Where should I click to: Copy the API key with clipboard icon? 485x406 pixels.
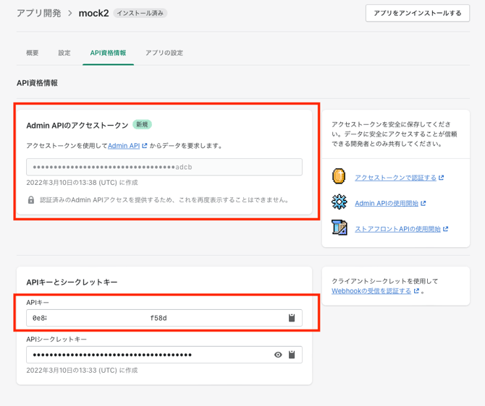pyautogui.click(x=292, y=318)
